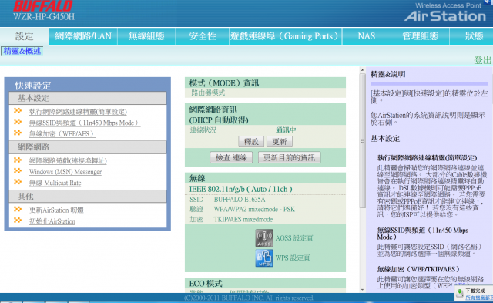Open the 網際網路/LAN tab
Image resolution: width=493 pixels, height=303 pixels.
[x=83, y=36]
